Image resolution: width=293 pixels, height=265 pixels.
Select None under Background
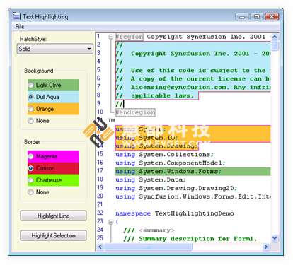(x=38, y=121)
